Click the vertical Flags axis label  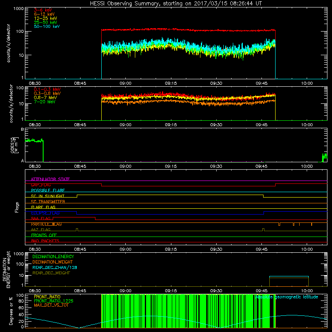[17, 207]
